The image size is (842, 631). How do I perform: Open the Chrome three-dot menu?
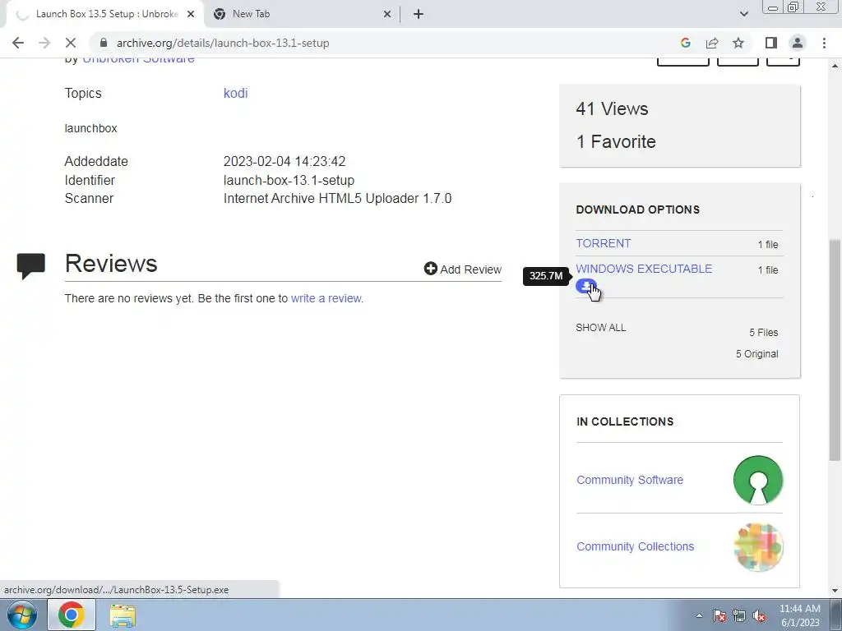pos(824,43)
